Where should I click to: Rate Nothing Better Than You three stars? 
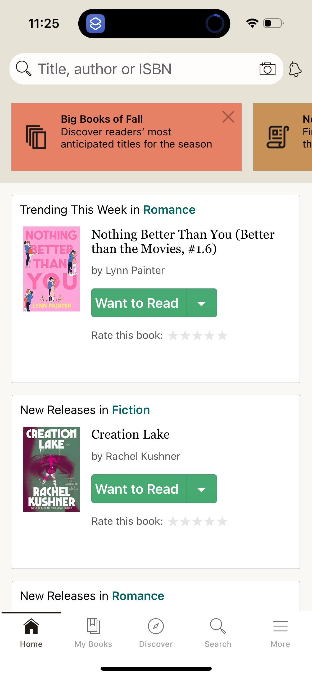click(x=197, y=335)
